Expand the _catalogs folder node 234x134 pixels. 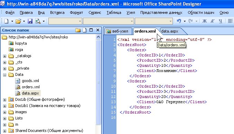(x=4, y=56)
